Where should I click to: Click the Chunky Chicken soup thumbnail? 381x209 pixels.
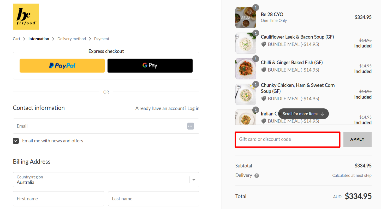pyautogui.click(x=246, y=94)
